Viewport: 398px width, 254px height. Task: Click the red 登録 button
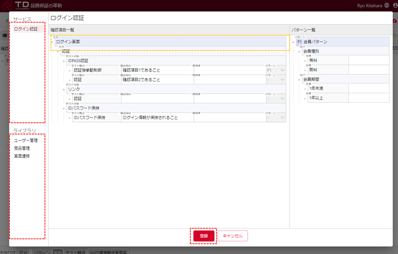[x=204, y=236]
